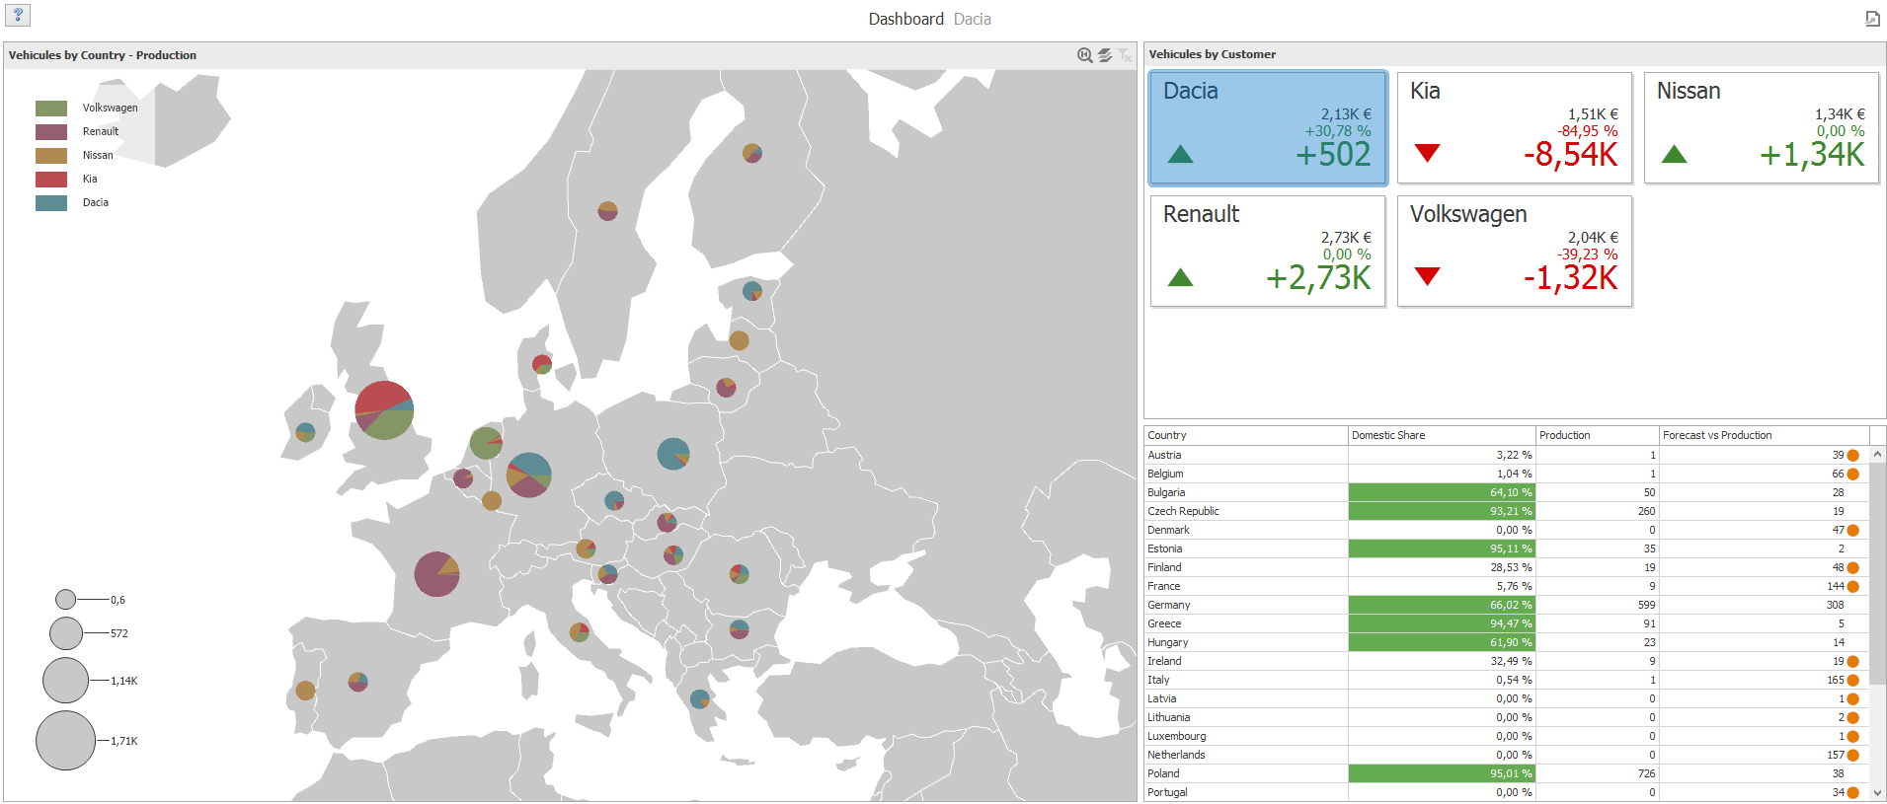This screenshot has width=1887, height=804.
Task: Click the Volkswagen legend color swatch
Action: 51,109
